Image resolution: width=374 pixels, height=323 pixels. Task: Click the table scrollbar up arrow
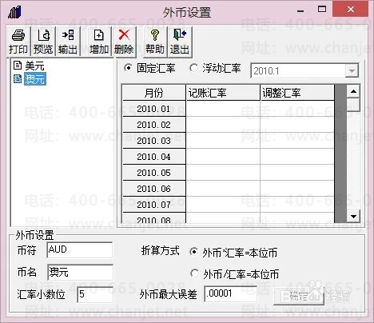(x=353, y=91)
